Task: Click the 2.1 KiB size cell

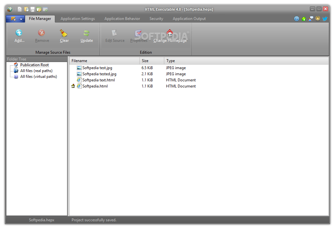Action: pos(147,74)
